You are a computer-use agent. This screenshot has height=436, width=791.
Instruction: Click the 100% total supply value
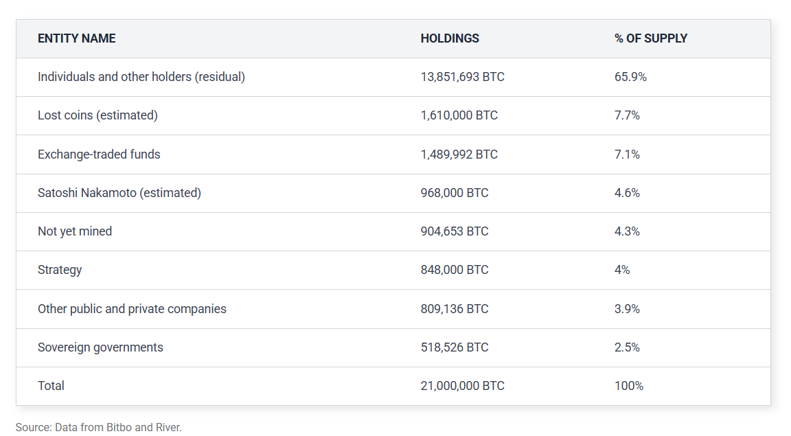[629, 386]
